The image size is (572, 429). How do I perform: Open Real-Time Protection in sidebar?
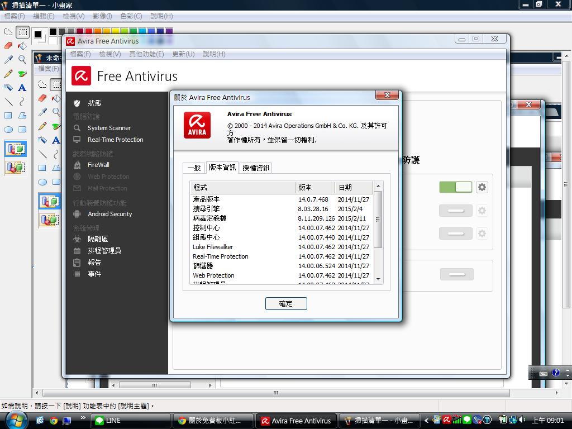[115, 140]
